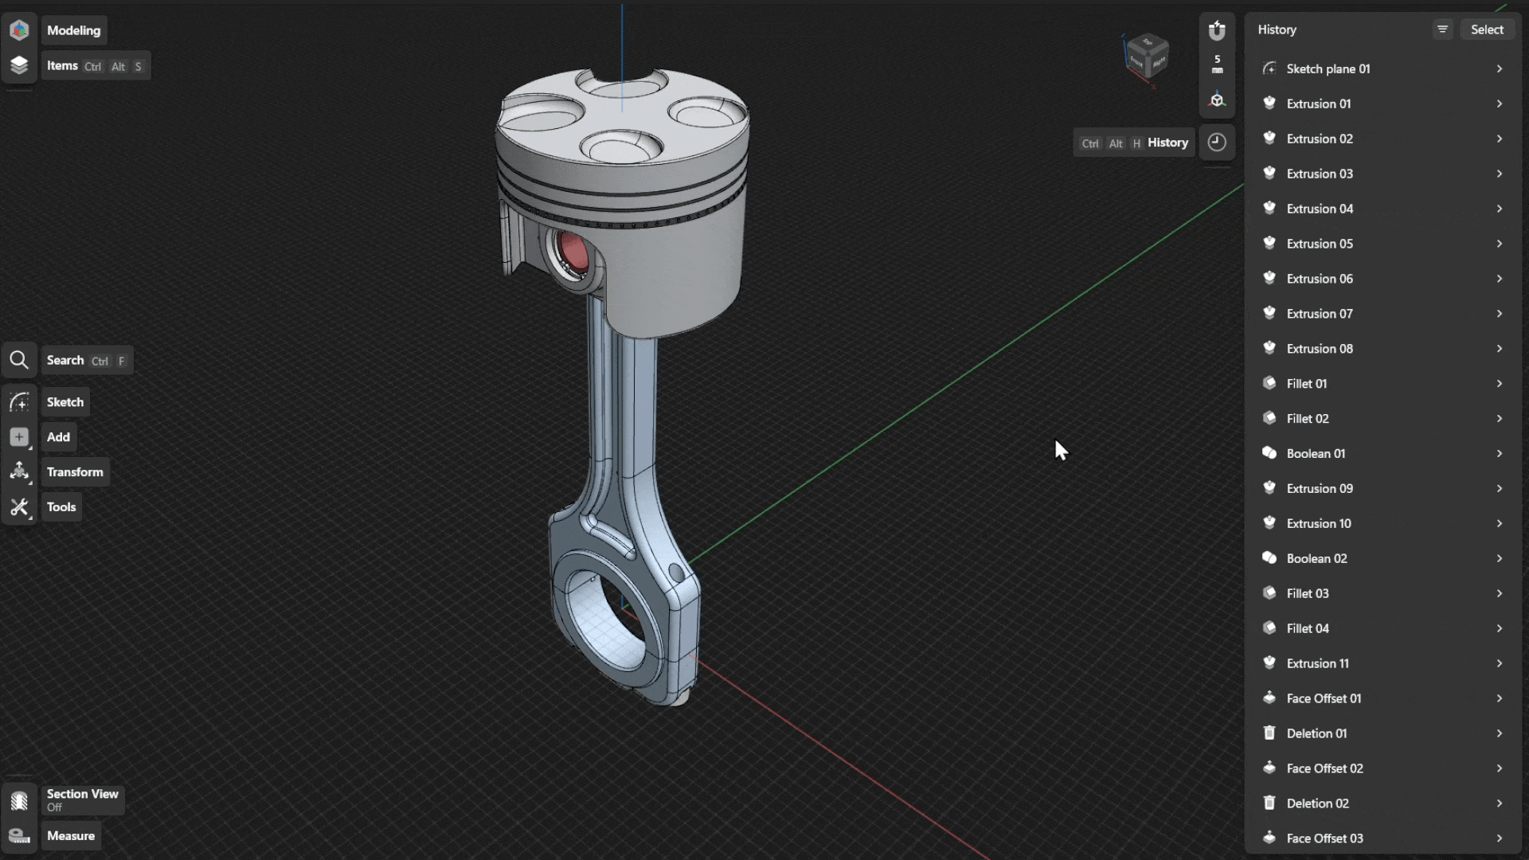Open the Add menu icon
Image resolution: width=1529 pixels, height=860 pixels.
pos(19,437)
